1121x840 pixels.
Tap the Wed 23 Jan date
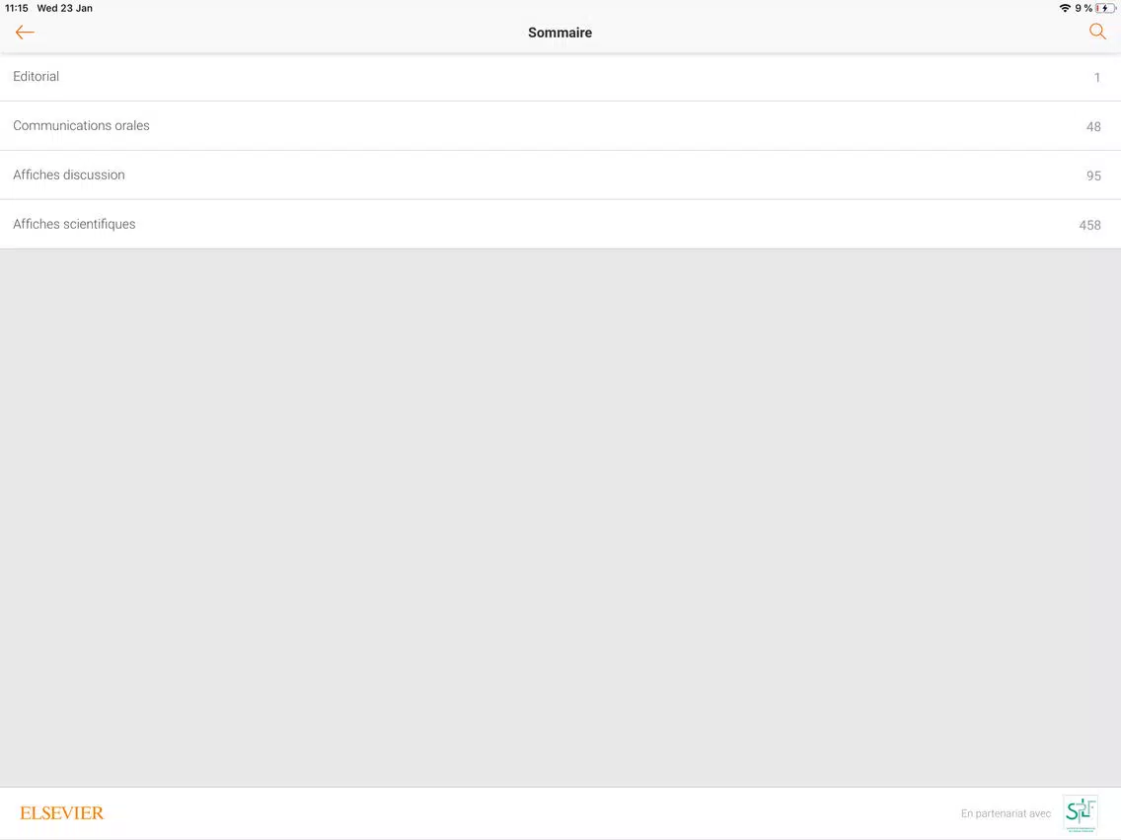tap(64, 9)
